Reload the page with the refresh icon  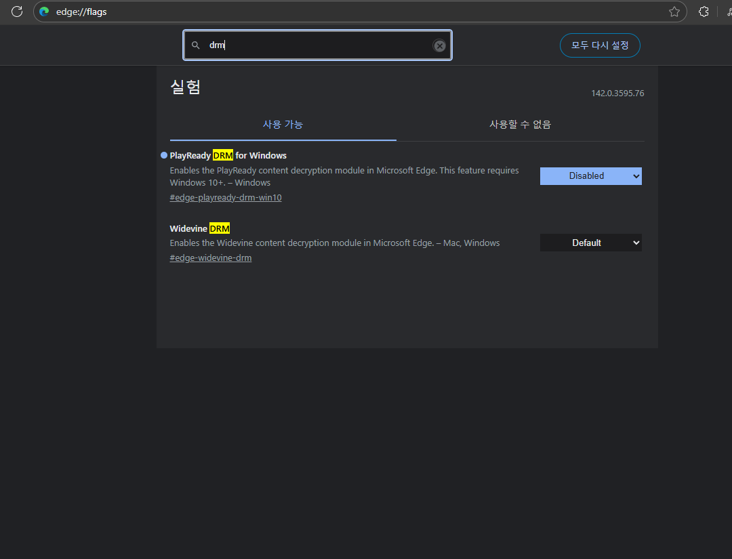click(17, 12)
